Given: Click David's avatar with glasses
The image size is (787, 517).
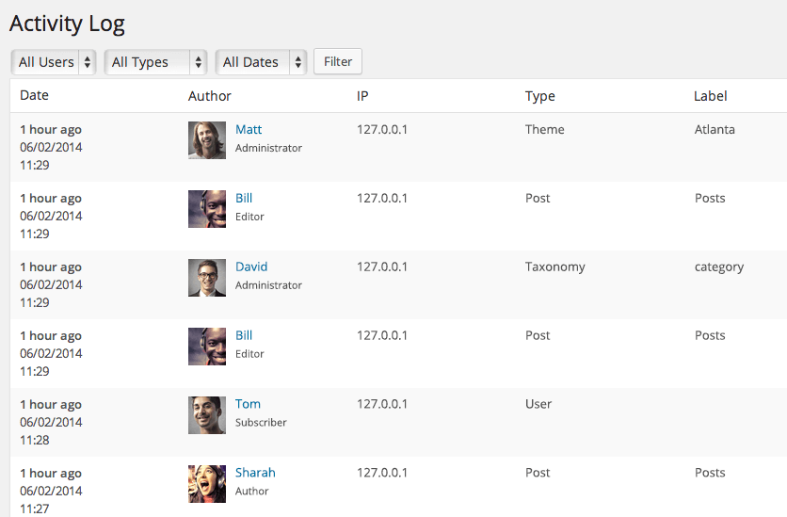Looking at the screenshot, I should tap(207, 278).
